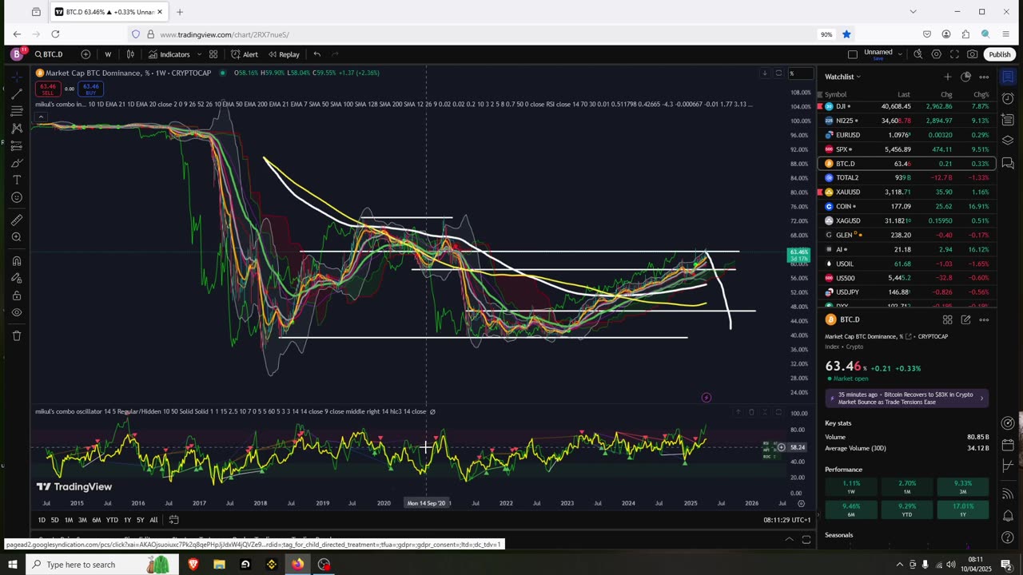Select EURUSD row in watchlist
This screenshot has width=1023, height=575.
(906, 135)
